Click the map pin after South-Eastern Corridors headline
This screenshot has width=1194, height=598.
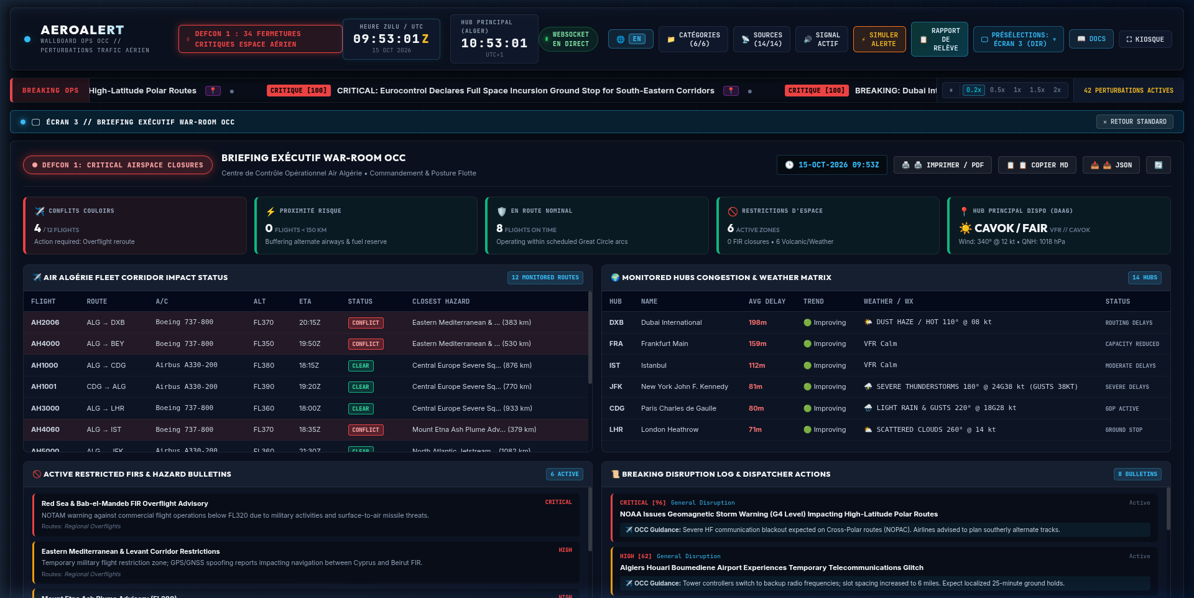click(x=731, y=91)
